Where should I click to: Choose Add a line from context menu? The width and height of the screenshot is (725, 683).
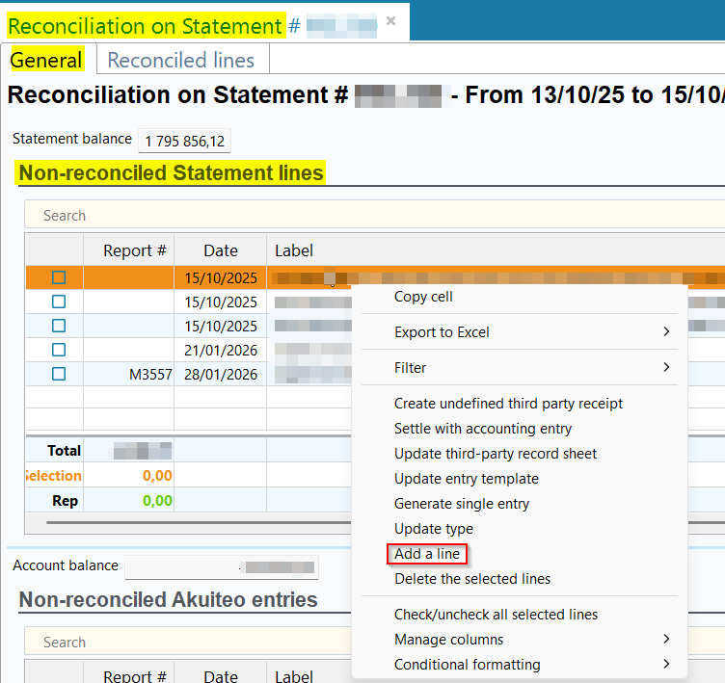point(427,554)
